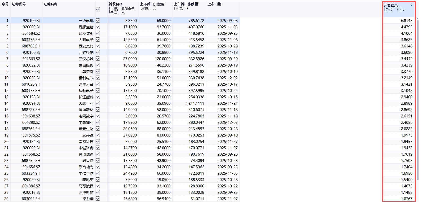Untick the checkbox next to 云汉芯城
The image size is (422, 202).
pos(98,59)
